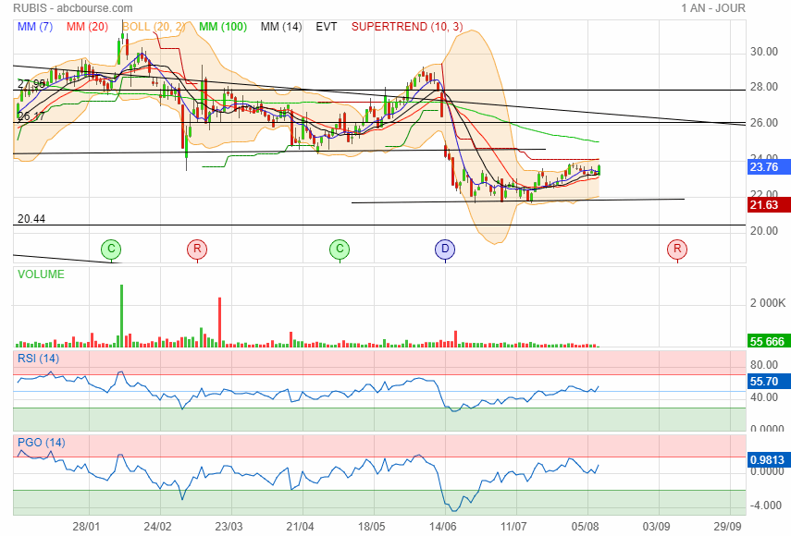
Task: Click the 18/05 date label
Action: click(x=371, y=527)
